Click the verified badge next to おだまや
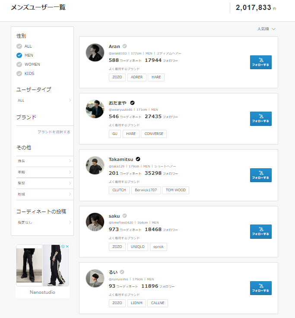Screen dimensions: 295x318 [x=133, y=103]
